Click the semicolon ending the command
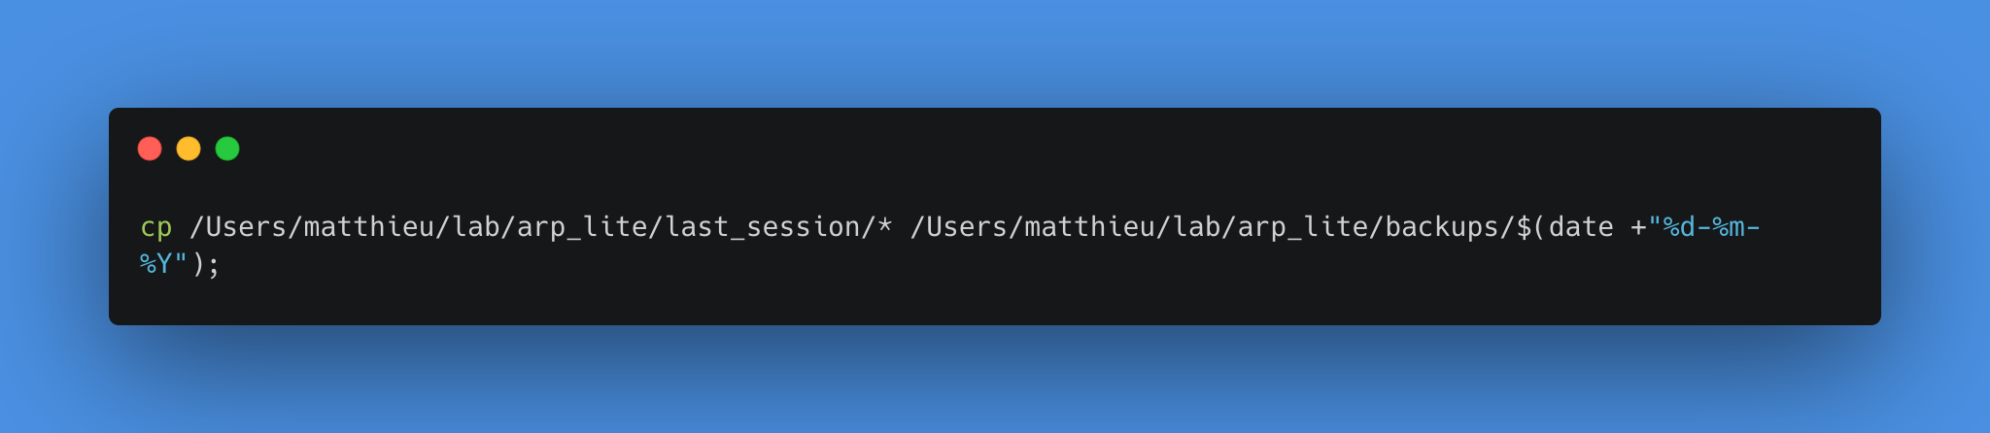 (214, 264)
